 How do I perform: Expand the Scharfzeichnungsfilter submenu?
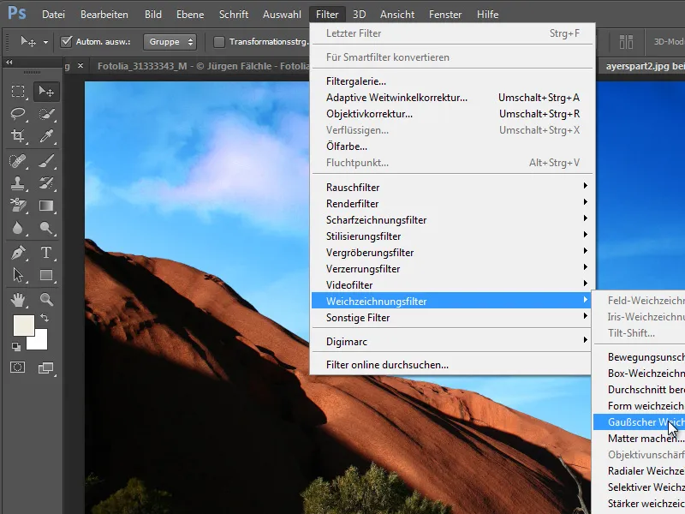tap(451, 220)
